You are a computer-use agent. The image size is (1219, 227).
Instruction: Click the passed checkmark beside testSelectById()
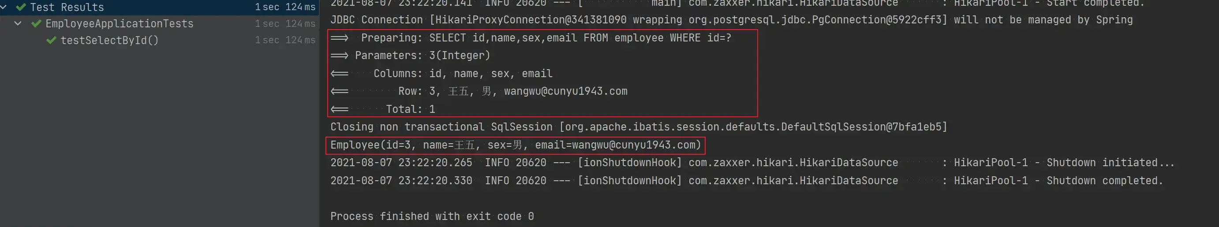(x=51, y=40)
